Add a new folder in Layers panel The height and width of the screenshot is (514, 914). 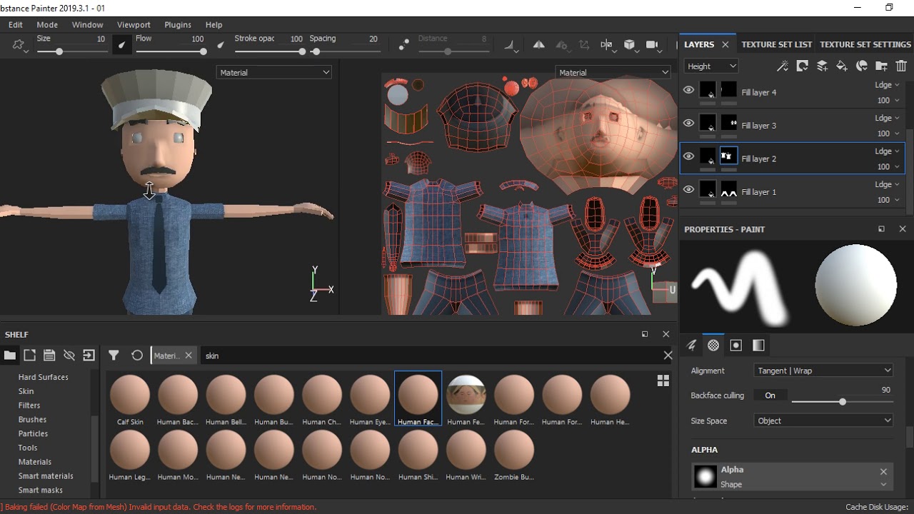(x=881, y=66)
